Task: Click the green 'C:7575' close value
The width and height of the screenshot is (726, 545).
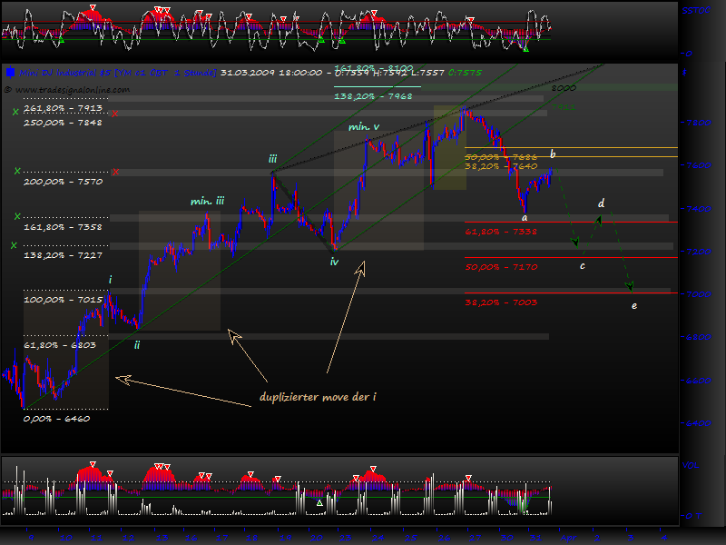Action: pos(465,73)
